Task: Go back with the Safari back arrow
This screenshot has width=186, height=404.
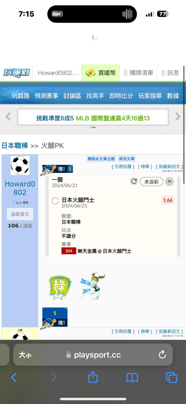Action: [x=14, y=378]
